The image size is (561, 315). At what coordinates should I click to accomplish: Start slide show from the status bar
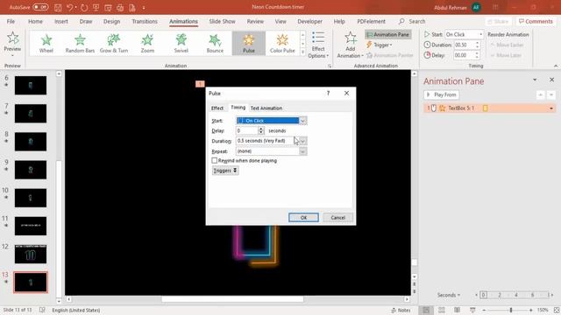pos(472,310)
